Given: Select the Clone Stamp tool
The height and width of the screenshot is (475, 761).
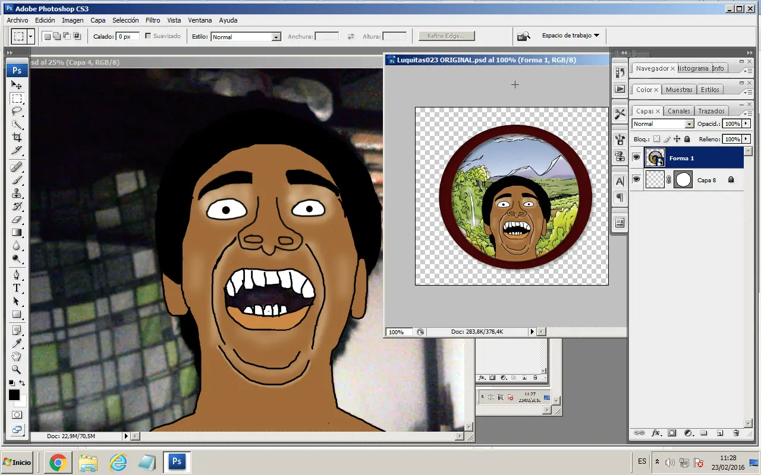Looking at the screenshot, I should [x=17, y=193].
